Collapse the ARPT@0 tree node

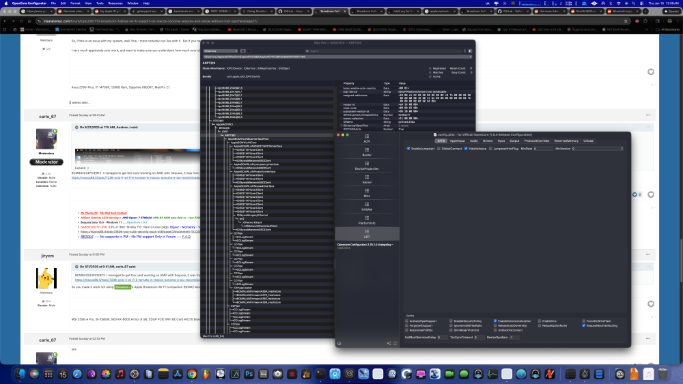click(x=223, y=135)
